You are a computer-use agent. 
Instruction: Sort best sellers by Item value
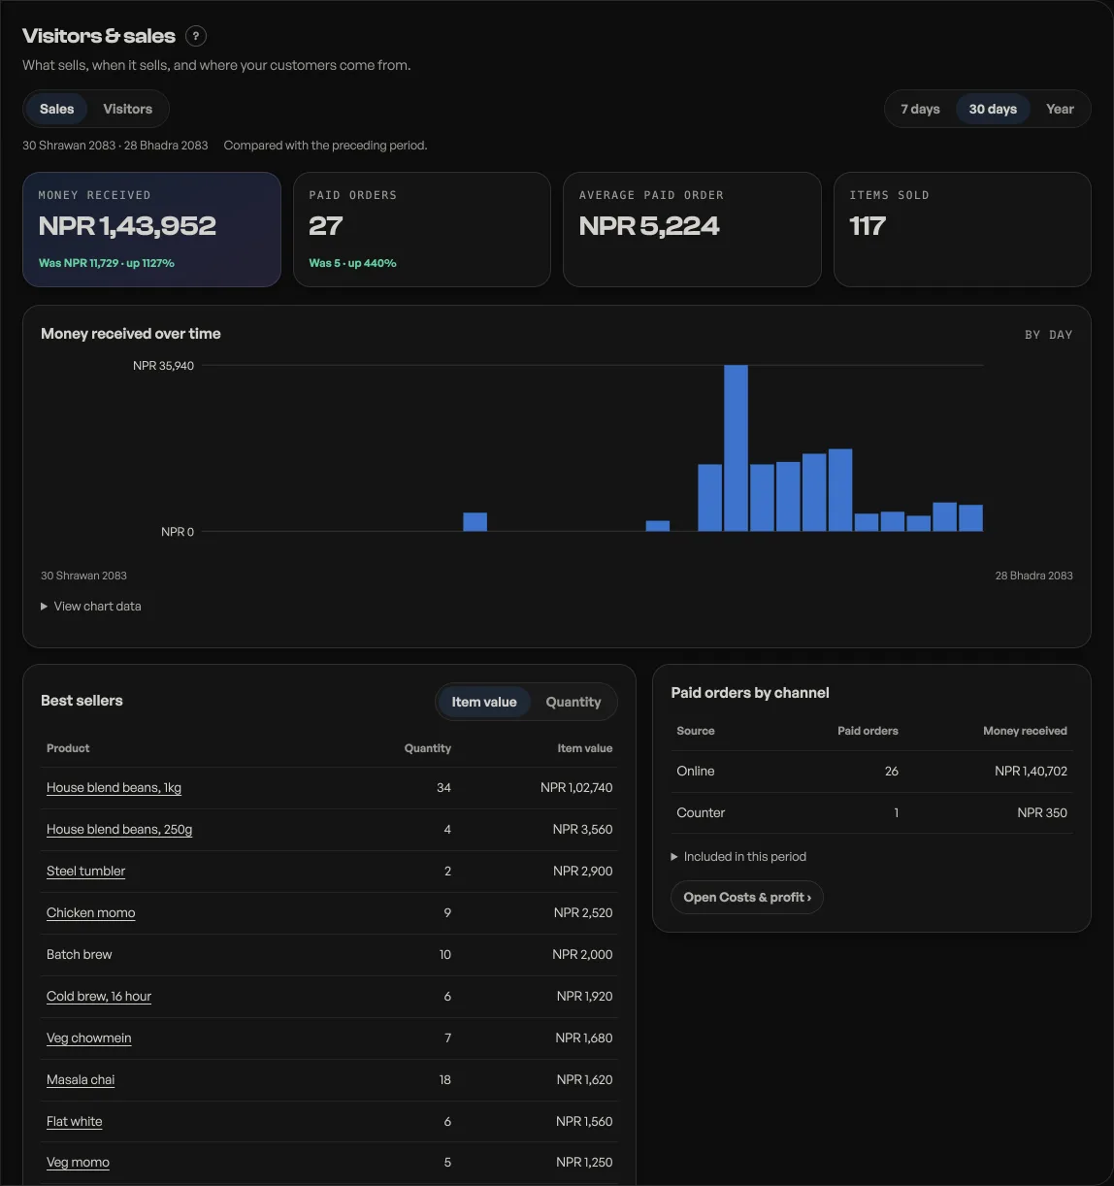point(484,702)
